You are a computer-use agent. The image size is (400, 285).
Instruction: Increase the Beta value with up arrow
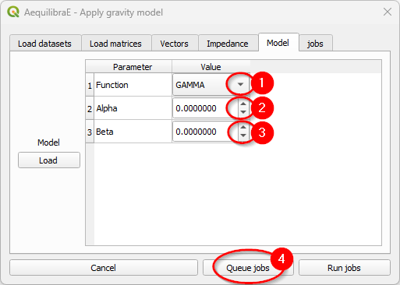coord(243,127)
